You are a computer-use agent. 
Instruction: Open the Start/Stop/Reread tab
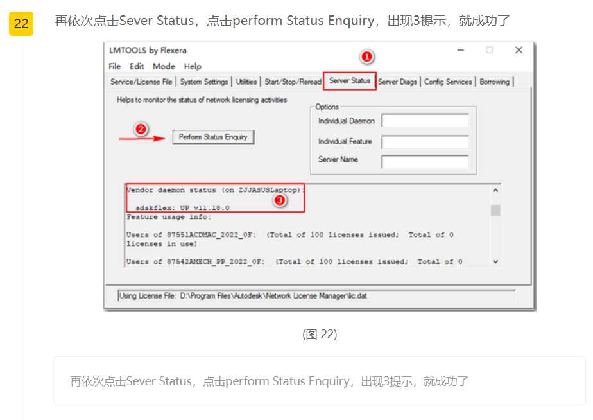tap(293, 82)
